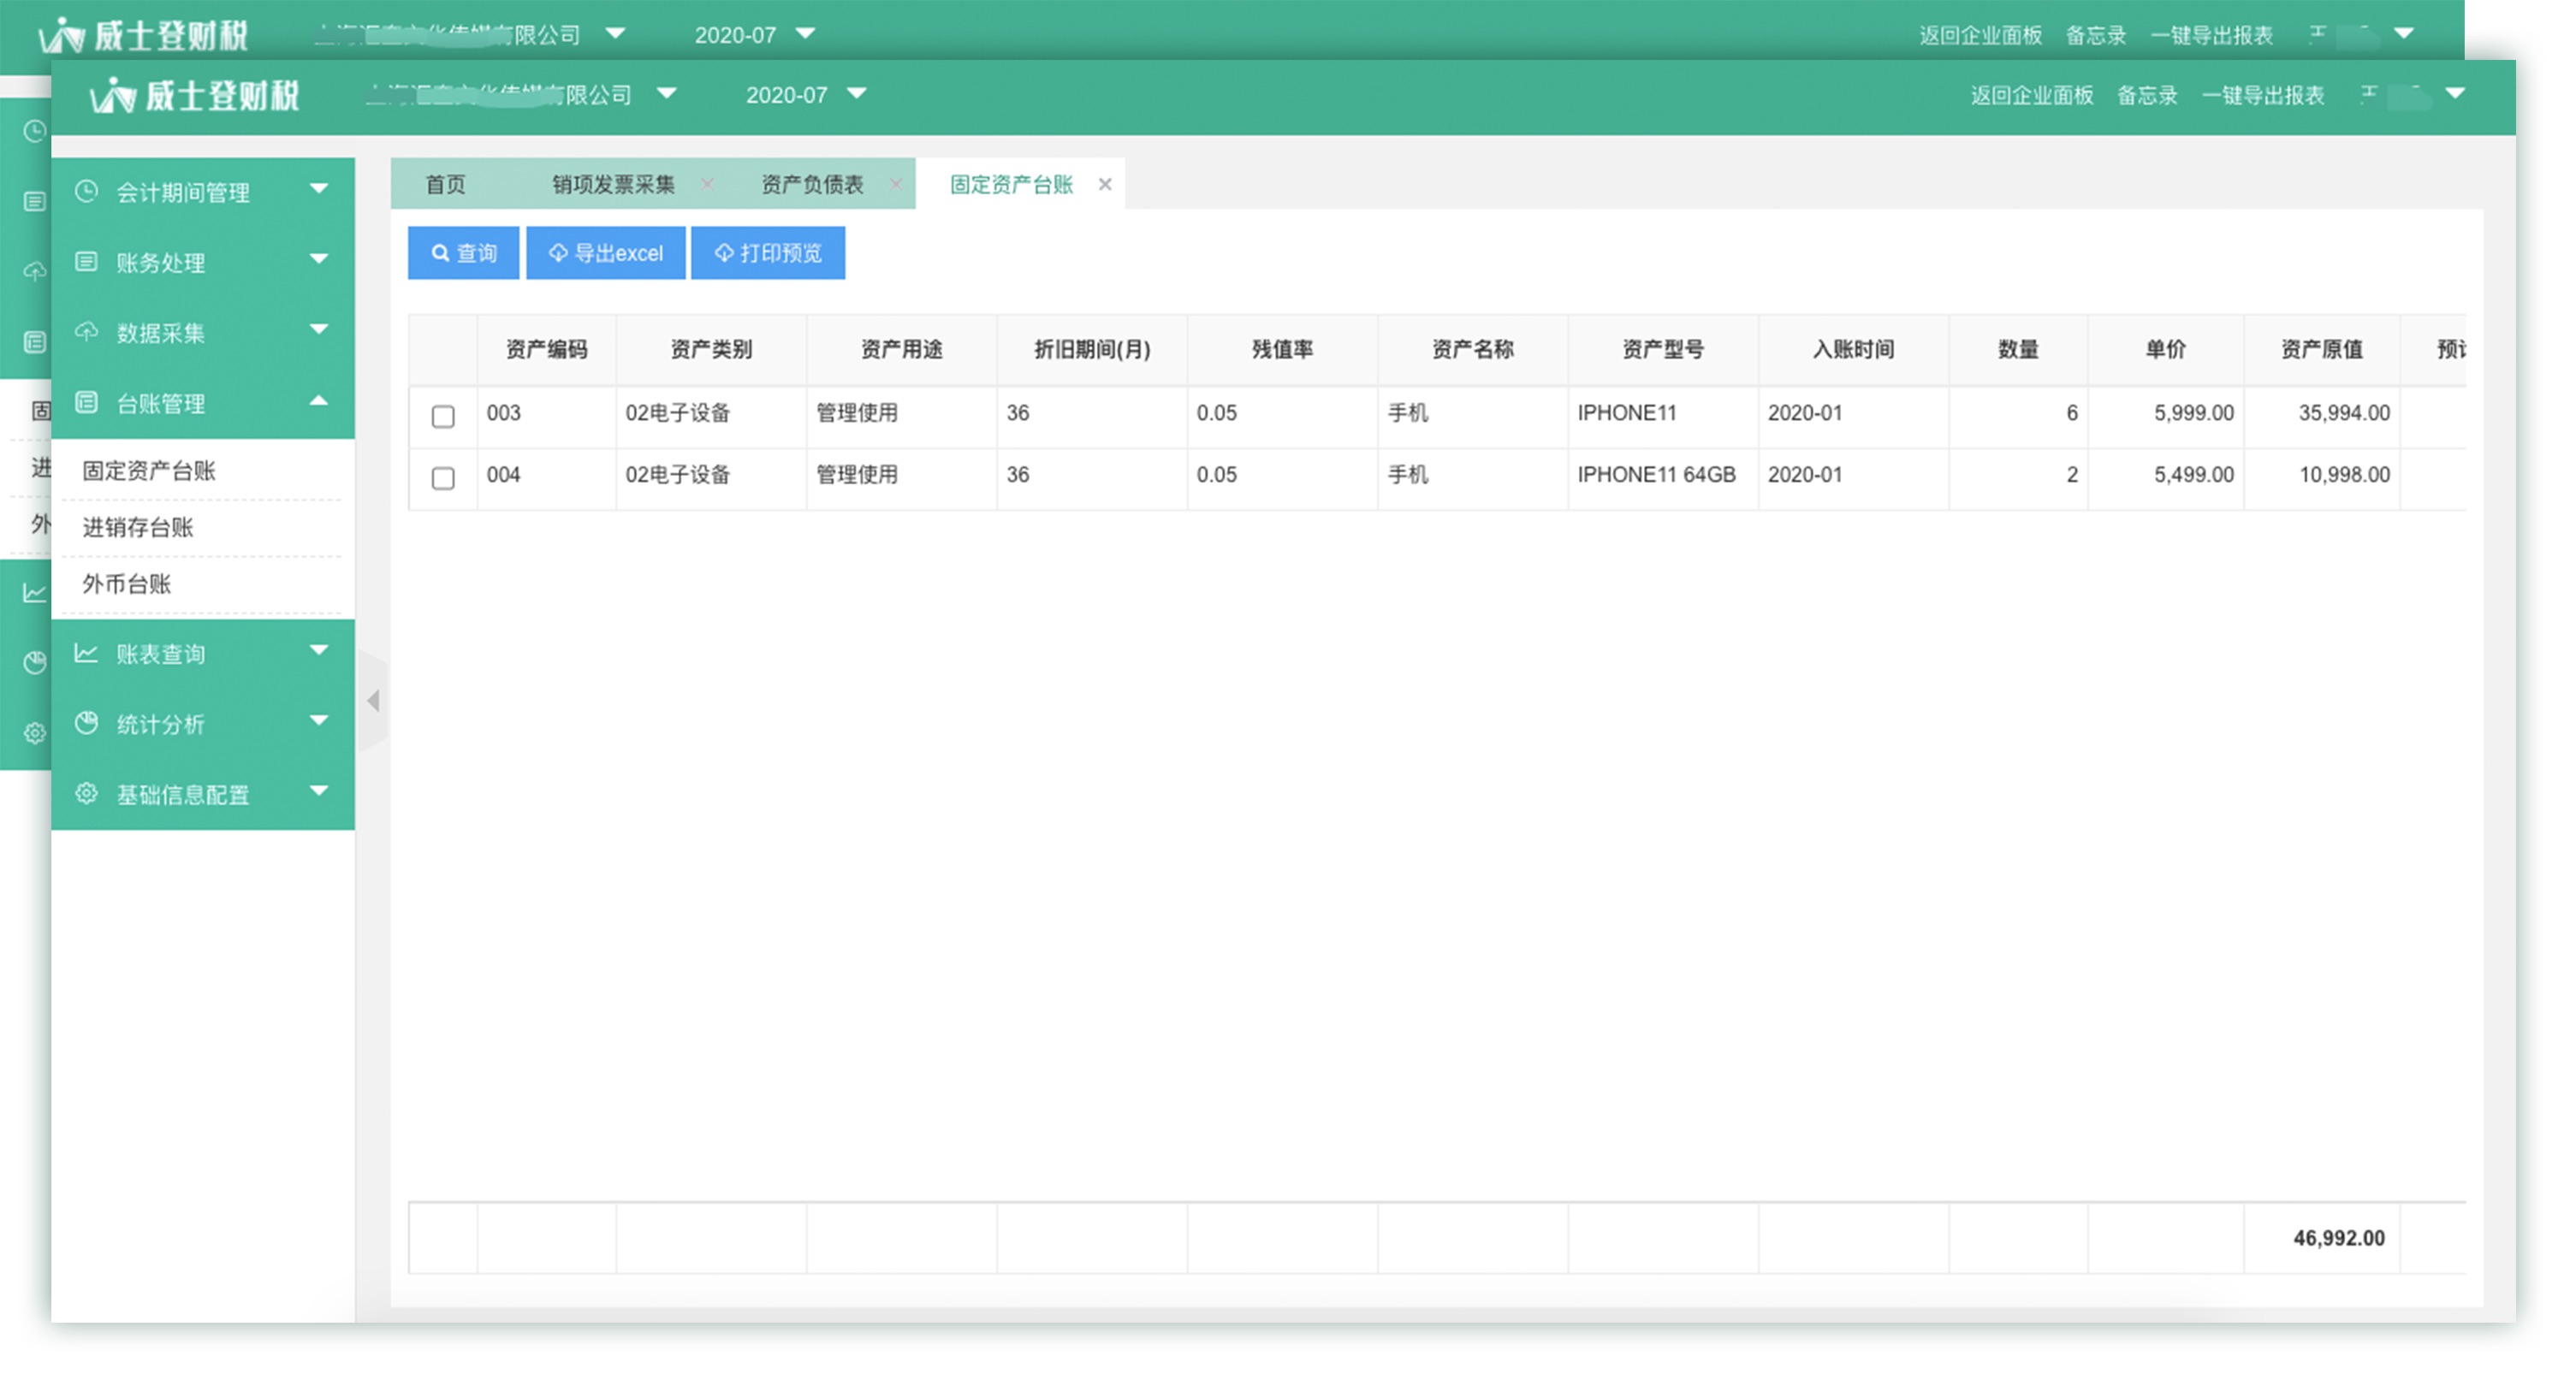Click the 威士登财税 logo in back window

click(143, 35)
